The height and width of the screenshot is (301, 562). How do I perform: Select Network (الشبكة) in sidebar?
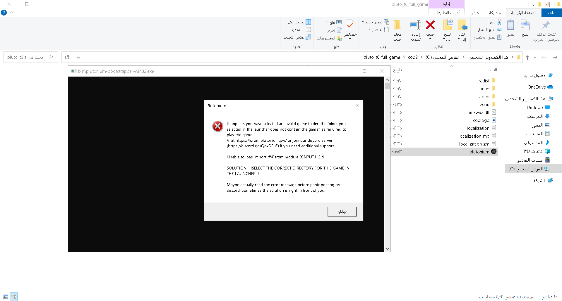click(x=543, y=180)
